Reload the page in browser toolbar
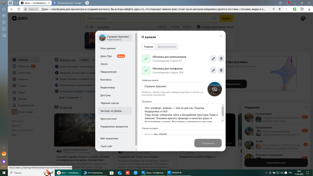This screenshot has width=313, height=176. pos(19,9)
